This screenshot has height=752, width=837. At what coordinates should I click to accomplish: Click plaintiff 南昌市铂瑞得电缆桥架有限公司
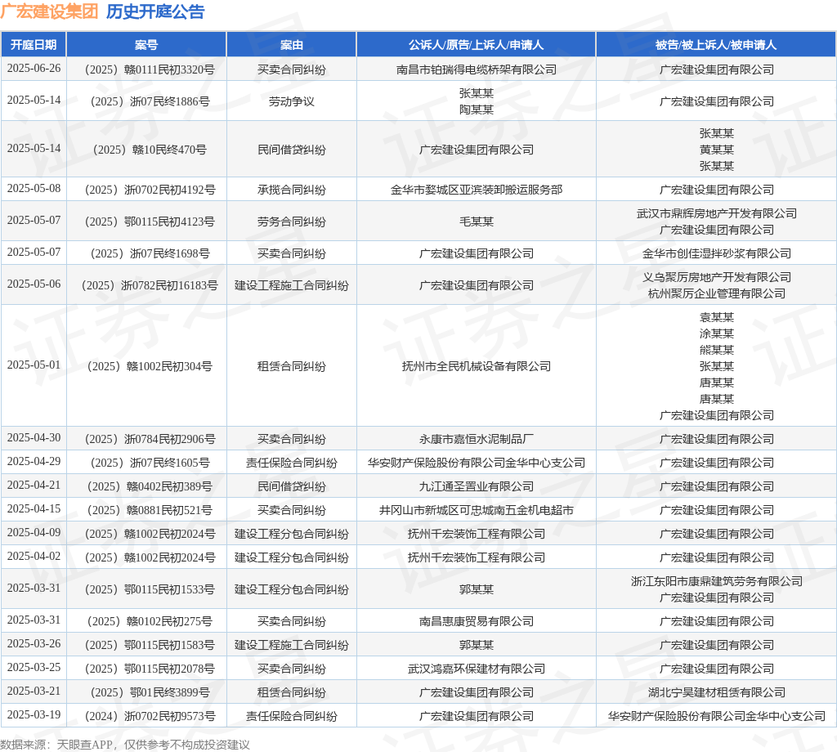pyautogui.click(x=477, y=69)
